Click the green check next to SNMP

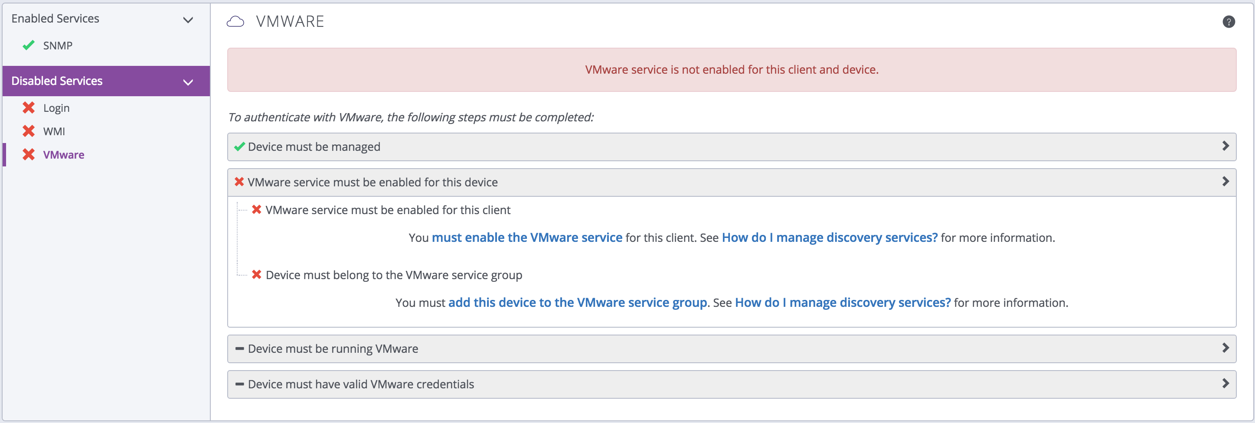click(x=28, y=45)
